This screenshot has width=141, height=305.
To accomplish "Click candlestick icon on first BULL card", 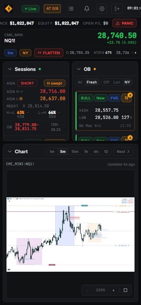I will coord(127,98).
